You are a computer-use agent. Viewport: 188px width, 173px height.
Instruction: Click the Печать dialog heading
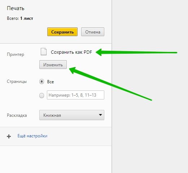click(16, 8)
